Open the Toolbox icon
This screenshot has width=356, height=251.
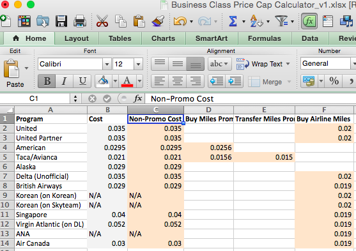[x=328, y=21]
